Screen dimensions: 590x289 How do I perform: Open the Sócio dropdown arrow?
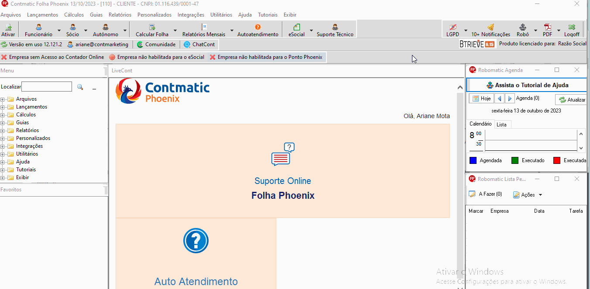[x=86, y=31]
